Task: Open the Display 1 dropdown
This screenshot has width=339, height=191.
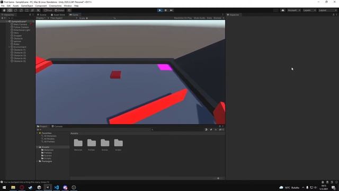Action: [42, 18]
